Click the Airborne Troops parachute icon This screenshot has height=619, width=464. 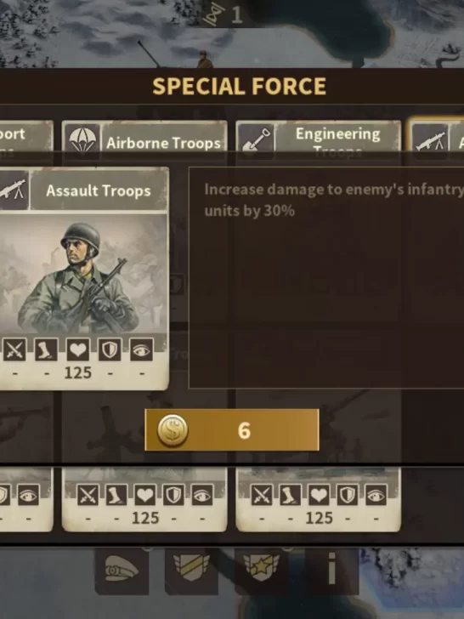pos(82,140)
